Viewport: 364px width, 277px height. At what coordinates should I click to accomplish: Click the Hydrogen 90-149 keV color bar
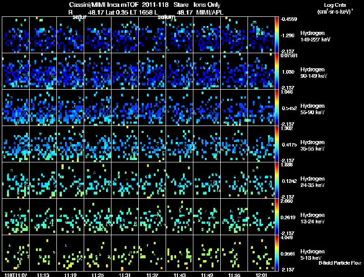point(277,71)
